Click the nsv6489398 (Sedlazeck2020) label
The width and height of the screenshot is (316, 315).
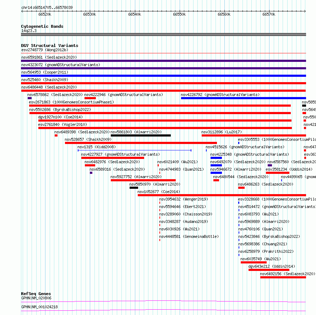(x=82, y=132)
